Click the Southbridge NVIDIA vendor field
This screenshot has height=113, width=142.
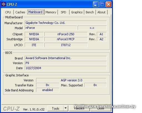34,39
